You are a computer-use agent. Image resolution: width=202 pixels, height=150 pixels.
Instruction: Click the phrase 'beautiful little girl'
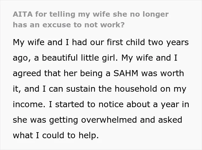78,58
